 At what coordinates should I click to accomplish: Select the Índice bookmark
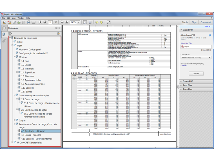(x=19, y=42)
